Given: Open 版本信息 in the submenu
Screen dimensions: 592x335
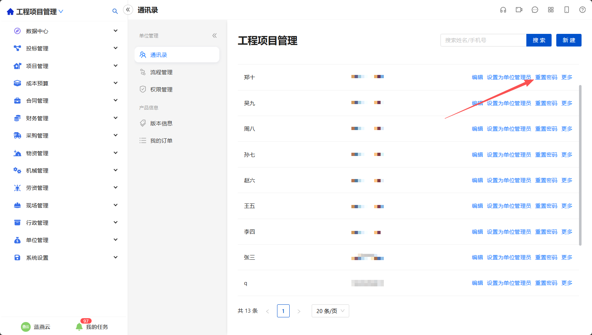Looking at the screenshot, I should [x=177, y=123].
